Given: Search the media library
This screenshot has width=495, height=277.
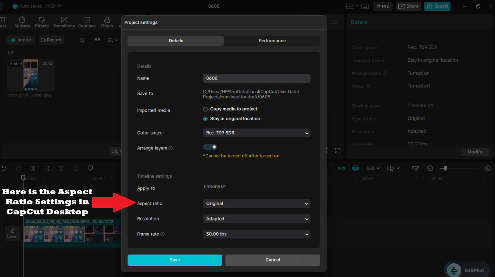Looking at the screenshot, I should tap(82, 40).
